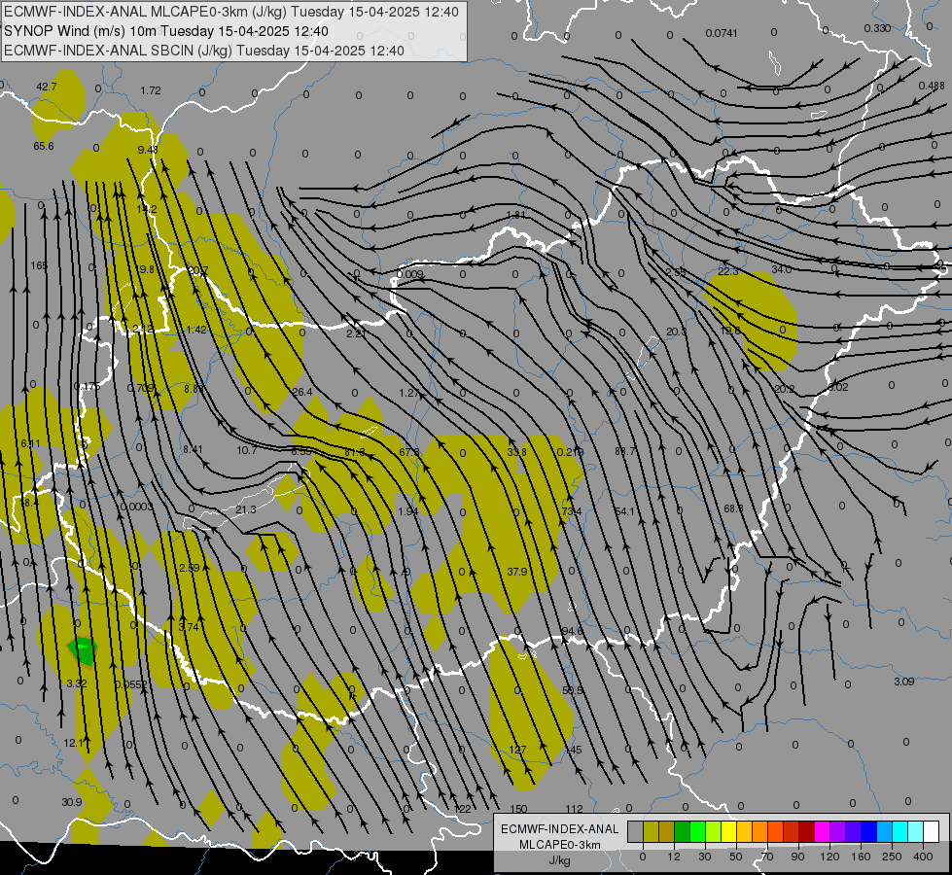Click the small green patch on map
Screen dimensions: 952x875
[82, 651]
